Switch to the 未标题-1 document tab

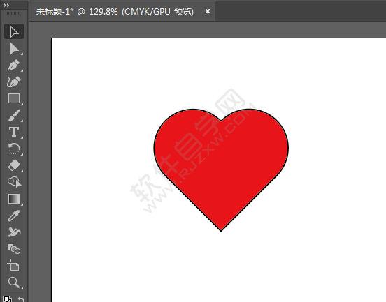(115, 12)
